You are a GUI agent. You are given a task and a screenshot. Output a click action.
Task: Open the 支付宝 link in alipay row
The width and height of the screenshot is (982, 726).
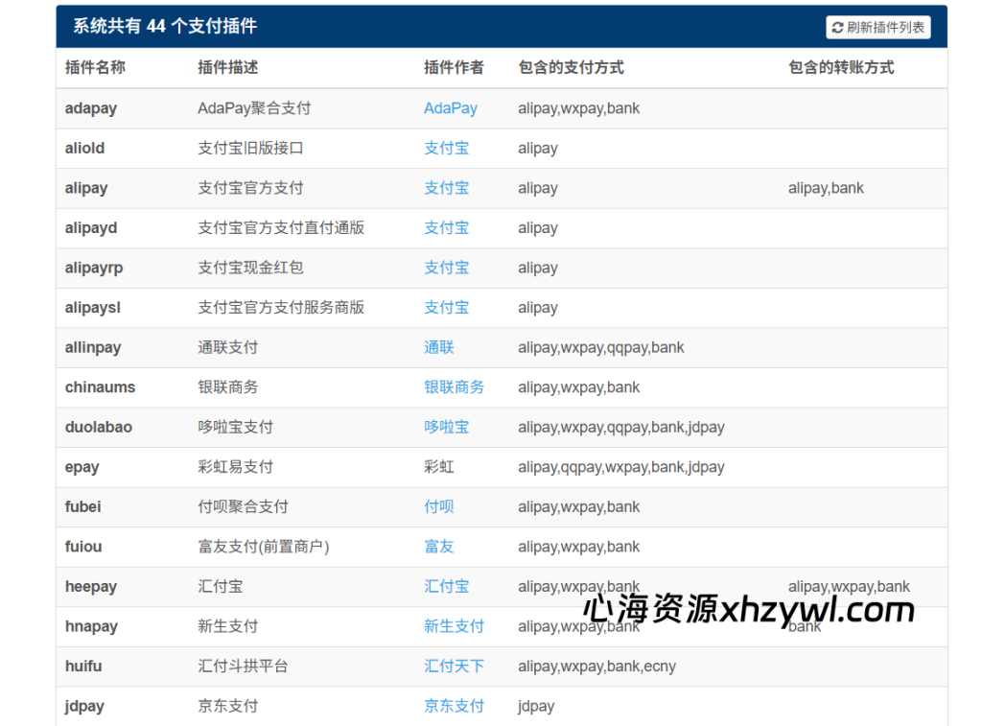[x=446, y=188]
